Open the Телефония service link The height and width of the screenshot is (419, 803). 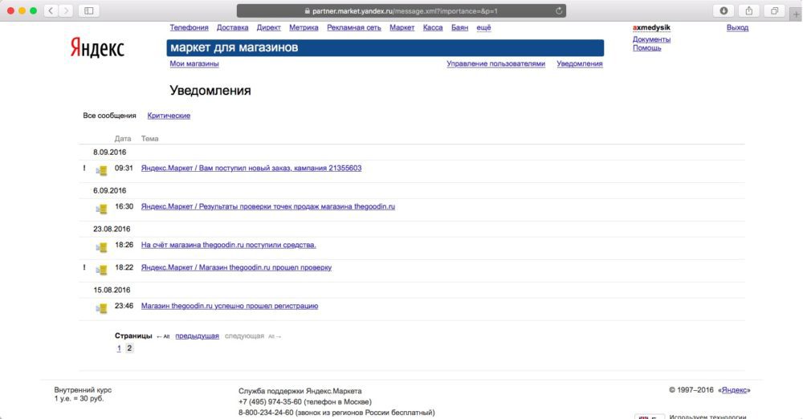(189, 27)
